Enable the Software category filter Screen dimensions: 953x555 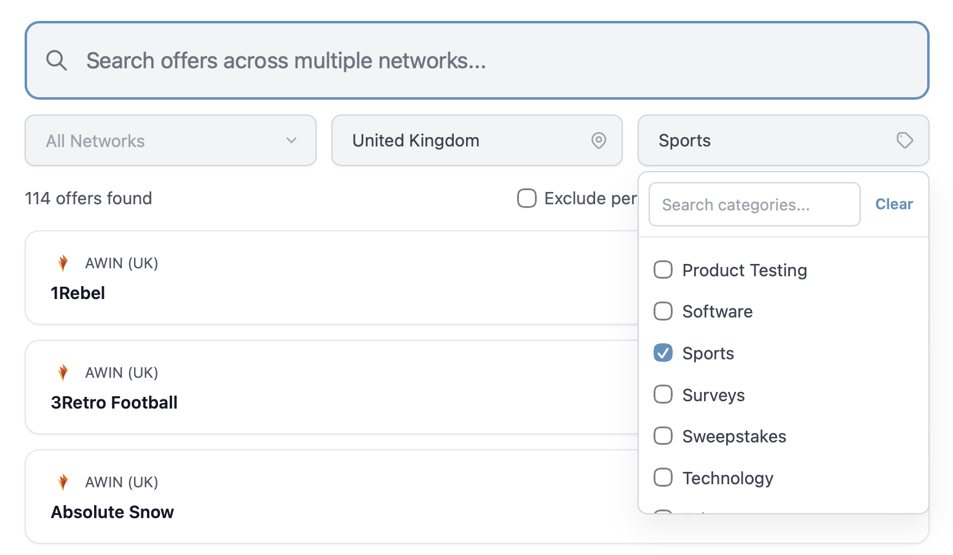[663, 311]
